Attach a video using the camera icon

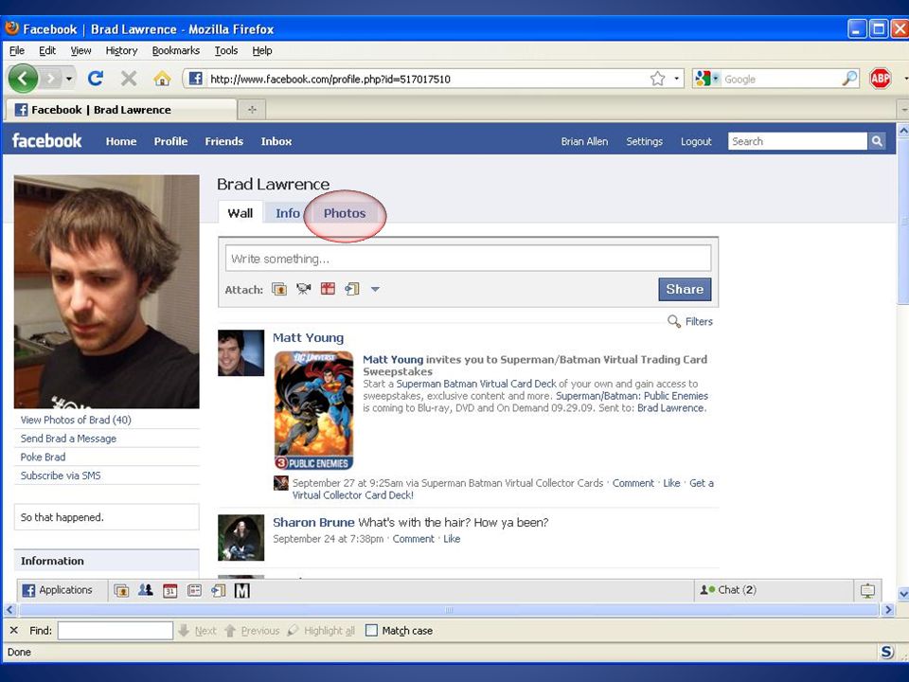[303, 289]
